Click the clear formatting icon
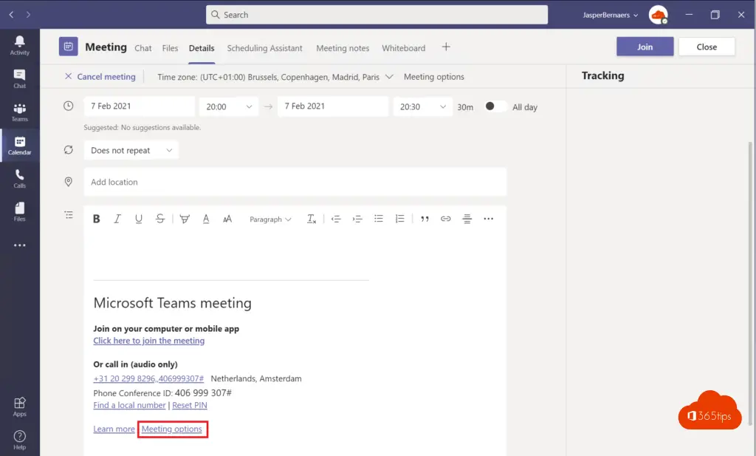This screenshot has height=456, width=756. [x=312, y=219]
